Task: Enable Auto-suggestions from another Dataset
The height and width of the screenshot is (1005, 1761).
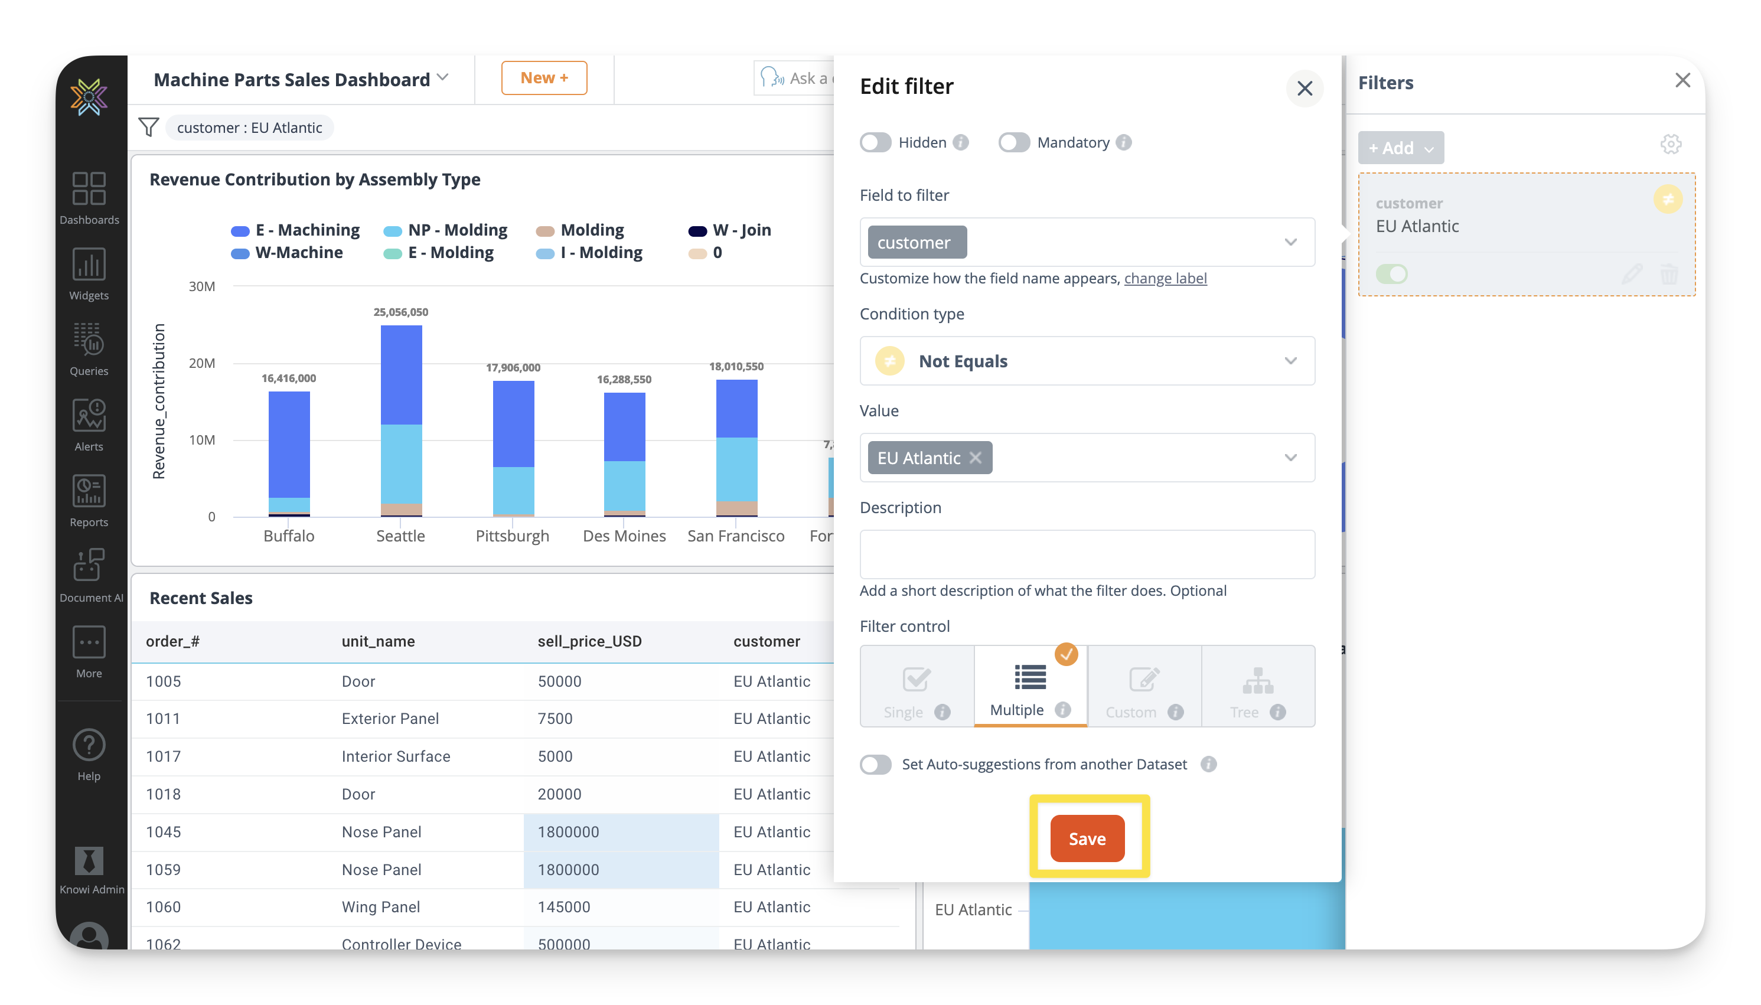Action: 875,764
